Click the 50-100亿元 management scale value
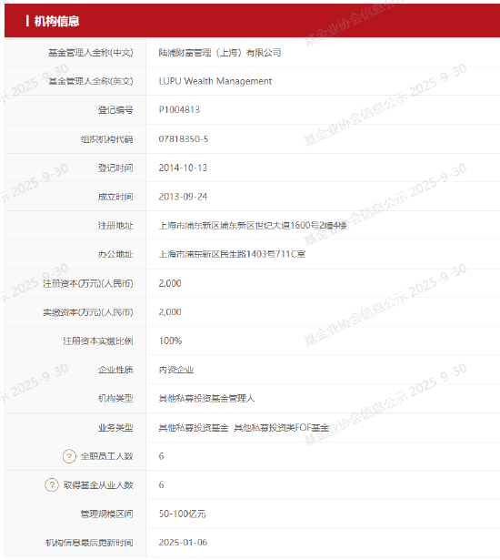The image size is (500, 560). (182, 514)
